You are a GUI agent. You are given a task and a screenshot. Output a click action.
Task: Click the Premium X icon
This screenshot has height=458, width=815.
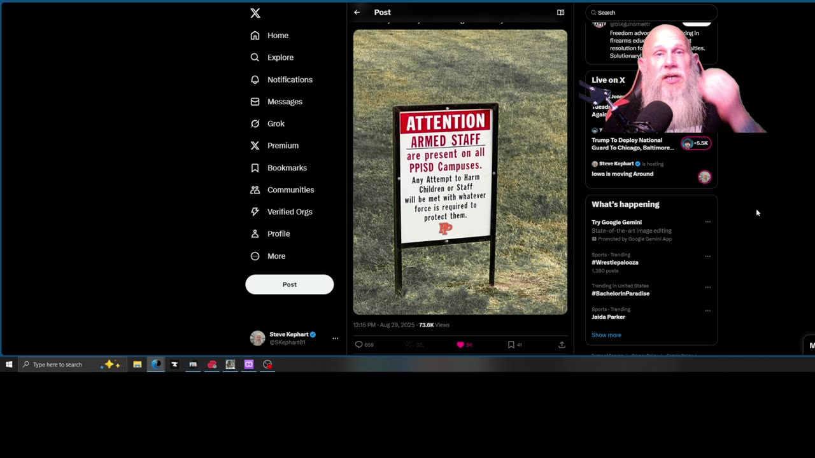[x=255, y=146]
